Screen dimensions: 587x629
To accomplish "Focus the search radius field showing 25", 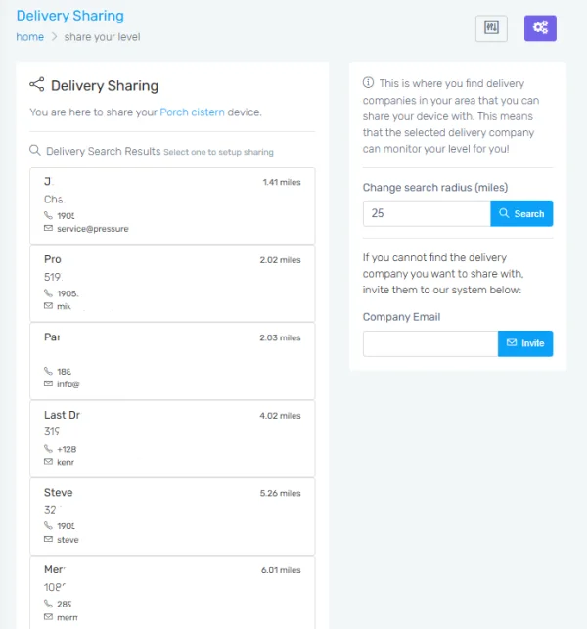I will 427,213.
